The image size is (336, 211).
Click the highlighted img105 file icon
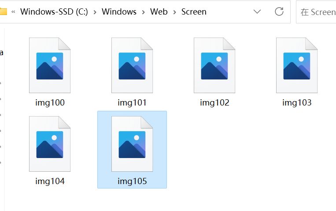[132, 144]
